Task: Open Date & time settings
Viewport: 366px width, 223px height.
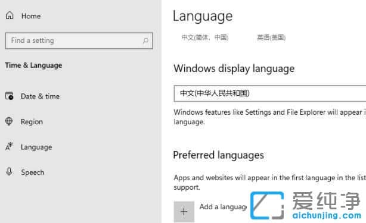Action: [40, 96]
